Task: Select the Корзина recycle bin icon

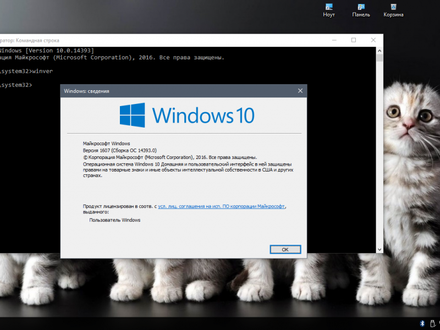Action: tap(393, 10)
